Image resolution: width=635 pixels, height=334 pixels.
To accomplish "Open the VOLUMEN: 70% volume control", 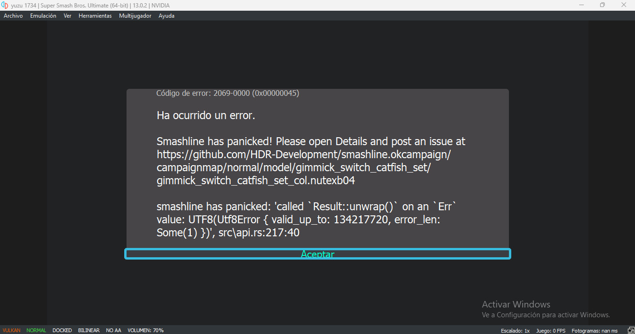I will (x=146, y=330).
